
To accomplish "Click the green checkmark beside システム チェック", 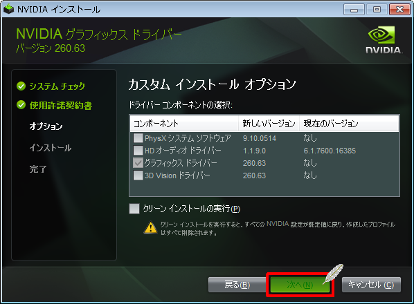I will (x=21, y=86).
